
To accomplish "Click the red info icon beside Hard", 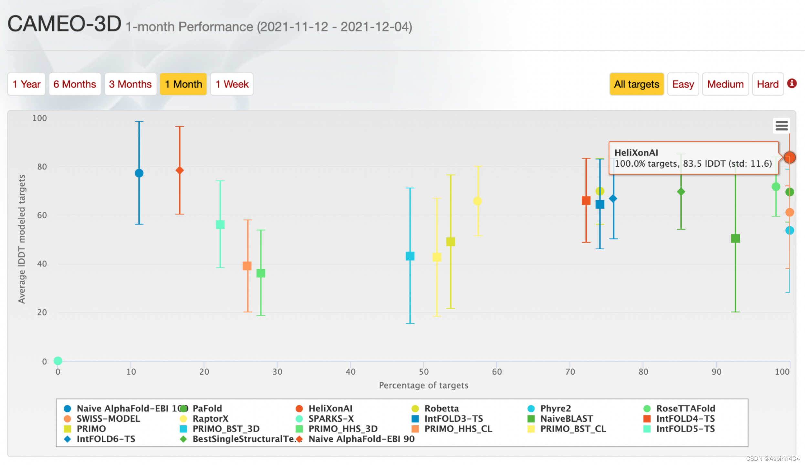I will click(792, 83).
